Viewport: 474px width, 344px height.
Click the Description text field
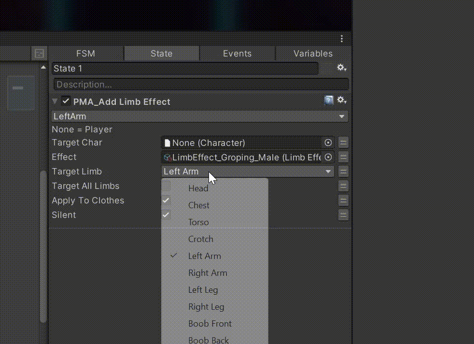click(x=200, y=85)
